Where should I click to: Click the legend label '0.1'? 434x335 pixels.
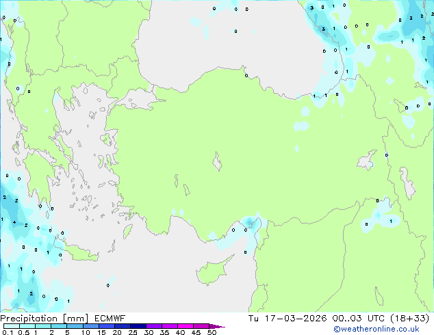pyautogui.click(x=8, y=332)
